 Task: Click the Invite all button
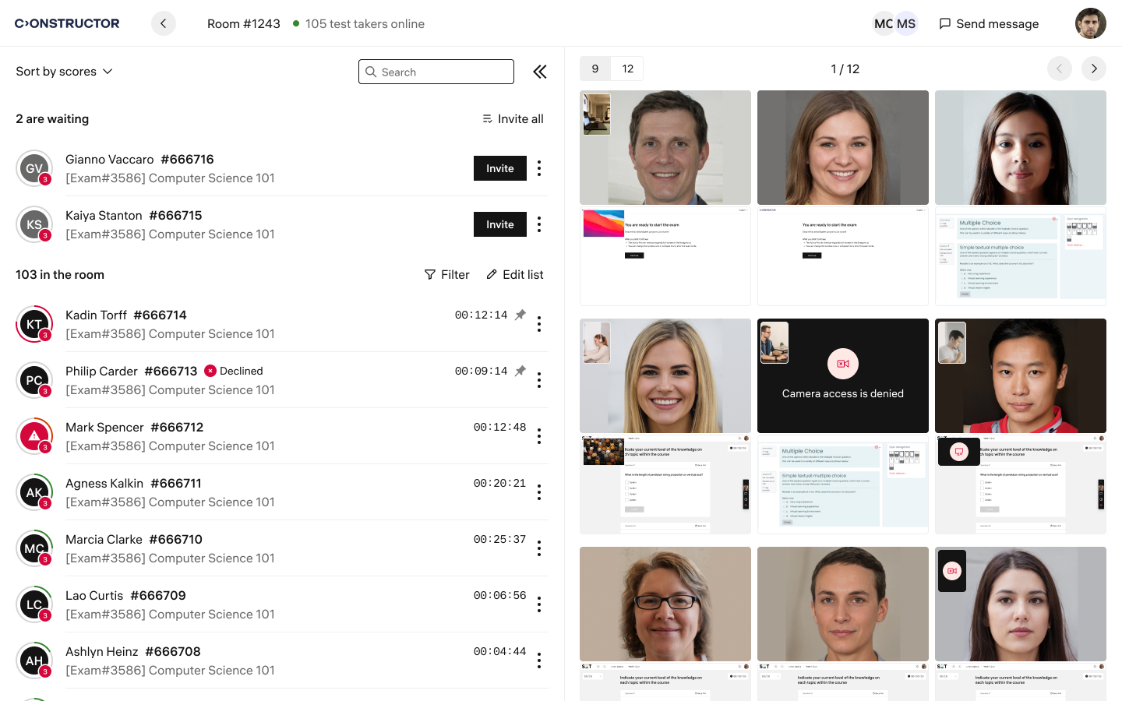[x=513, y=118]
